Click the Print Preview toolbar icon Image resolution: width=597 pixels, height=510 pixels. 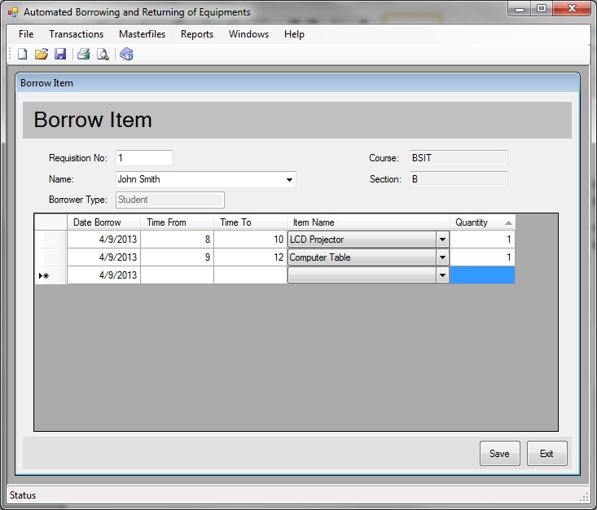[x=103, y=55]
